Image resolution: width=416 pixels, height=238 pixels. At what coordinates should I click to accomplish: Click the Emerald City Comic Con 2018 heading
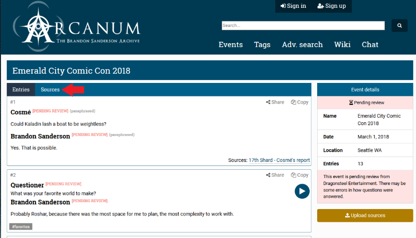click(x=71, y=71)
